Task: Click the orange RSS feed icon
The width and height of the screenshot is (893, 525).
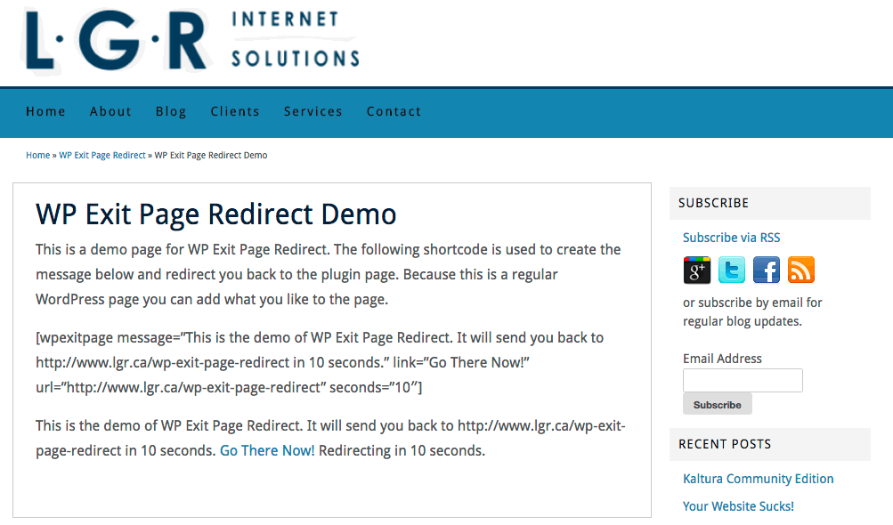Action: click(x=801, y=270)
